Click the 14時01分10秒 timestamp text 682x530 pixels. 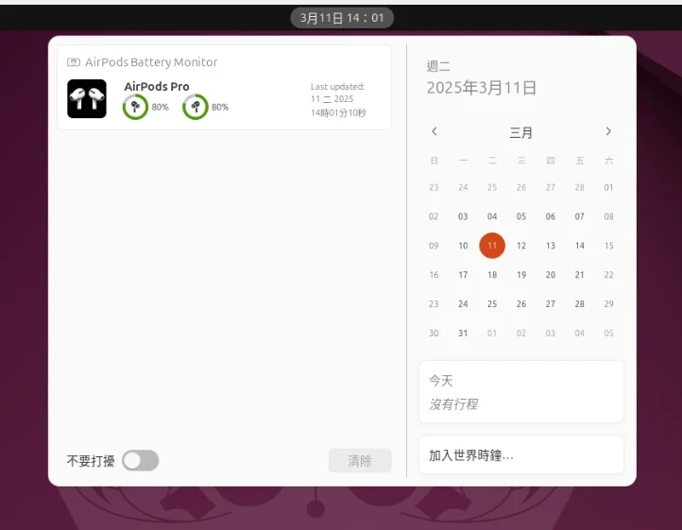pyautogui.click(x=338, y=113)
